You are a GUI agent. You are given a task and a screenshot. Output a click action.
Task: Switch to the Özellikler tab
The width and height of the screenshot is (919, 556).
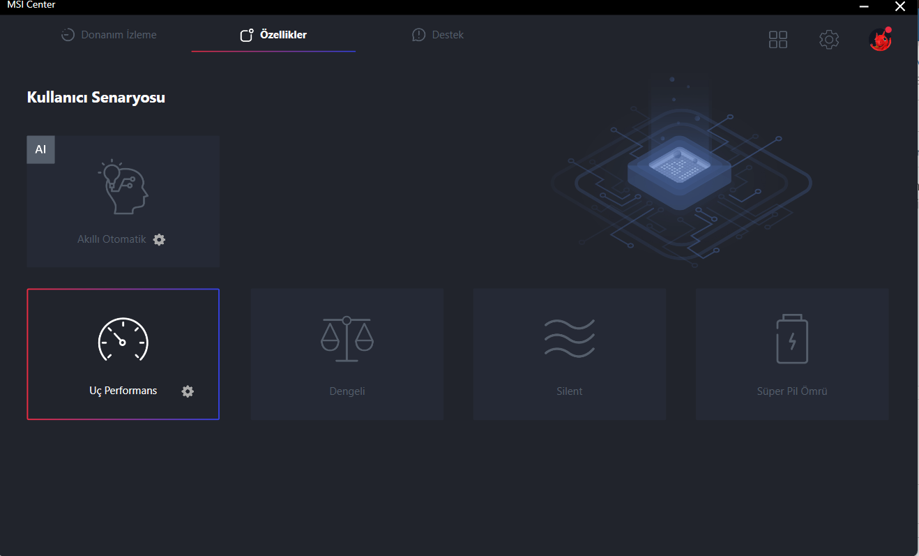273,35
